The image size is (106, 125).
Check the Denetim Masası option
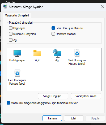click(x=53, y=34)
